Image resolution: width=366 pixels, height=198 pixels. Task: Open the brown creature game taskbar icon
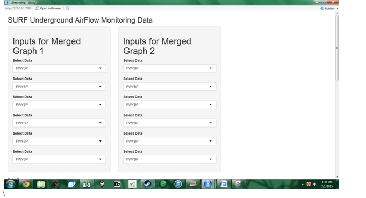pos(56,184)
